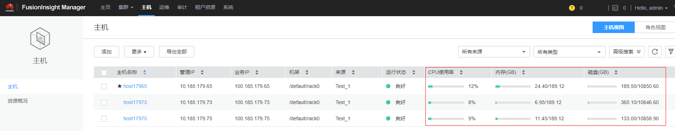This screenshot has width=675, height=131.
Task: Open the task list icon in header
Action: coord(615,8)
